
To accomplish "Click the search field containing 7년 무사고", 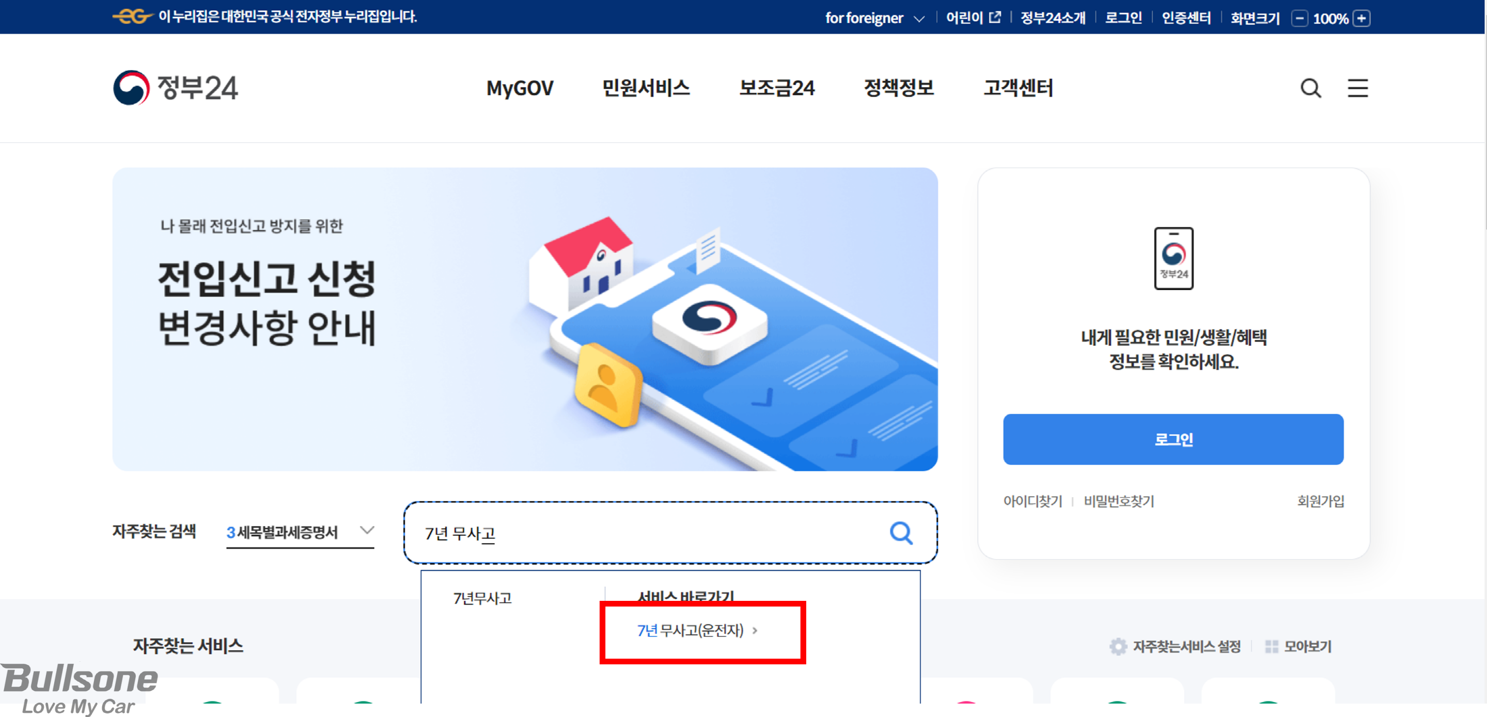I will point(669,532).
